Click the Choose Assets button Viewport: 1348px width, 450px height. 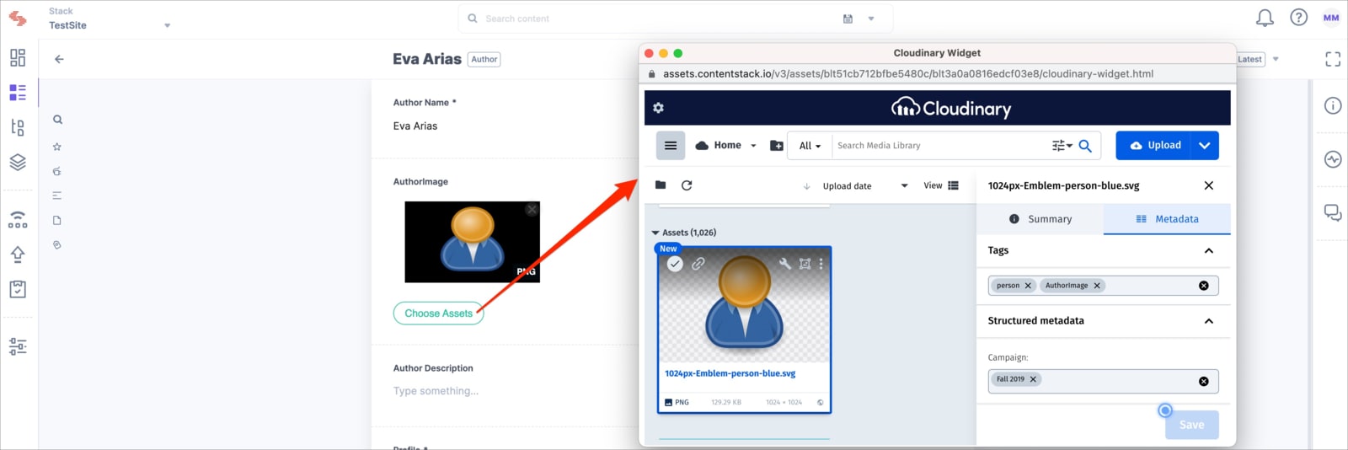point(438,313)
